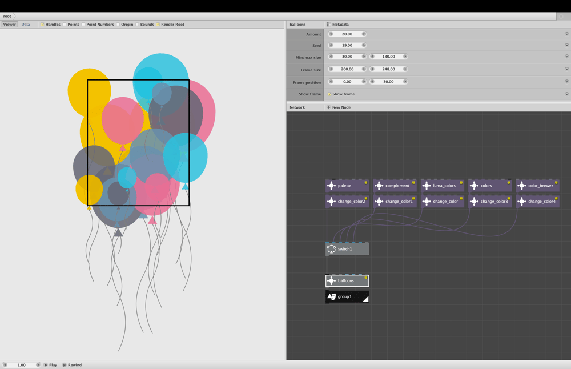Image resolution: width=571 pixels, height=369 pixels.
Task: Click the change_color3 node icon
Action: click(x=474, y=202)
